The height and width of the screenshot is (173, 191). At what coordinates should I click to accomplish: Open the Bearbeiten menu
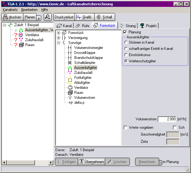[x=29, y=10]
